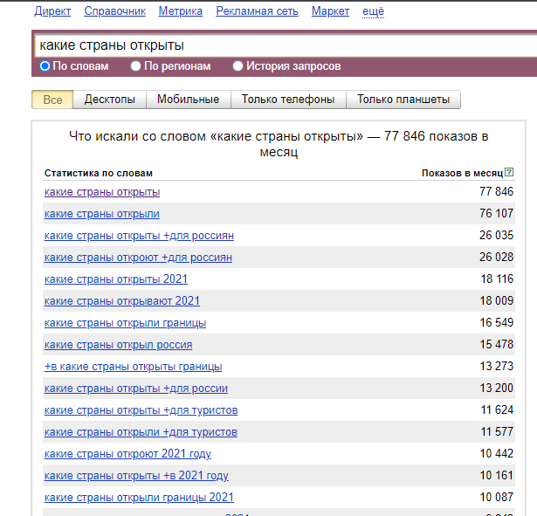Open the Директ link

pos(52,11)
